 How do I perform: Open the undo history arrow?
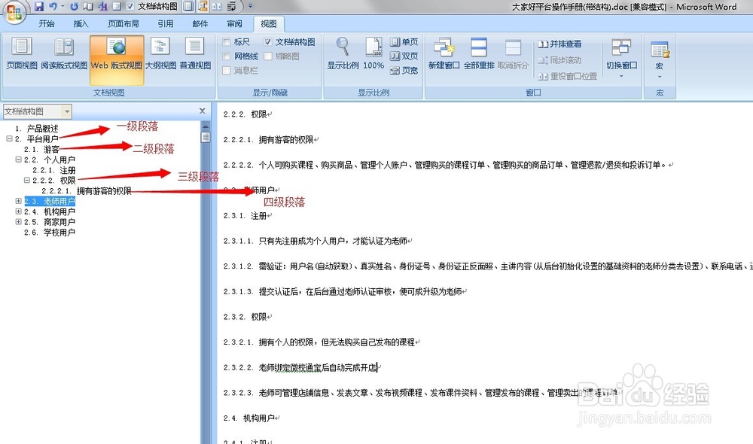click(62, 7)
